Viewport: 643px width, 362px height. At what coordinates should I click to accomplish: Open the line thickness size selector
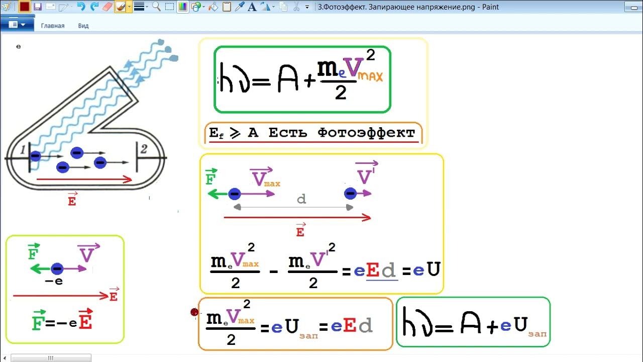139,7
